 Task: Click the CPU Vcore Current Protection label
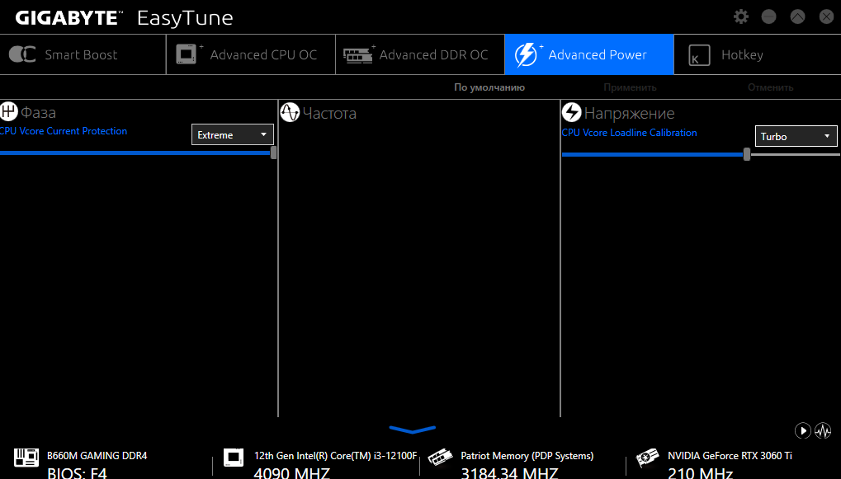tap(64, 131)
